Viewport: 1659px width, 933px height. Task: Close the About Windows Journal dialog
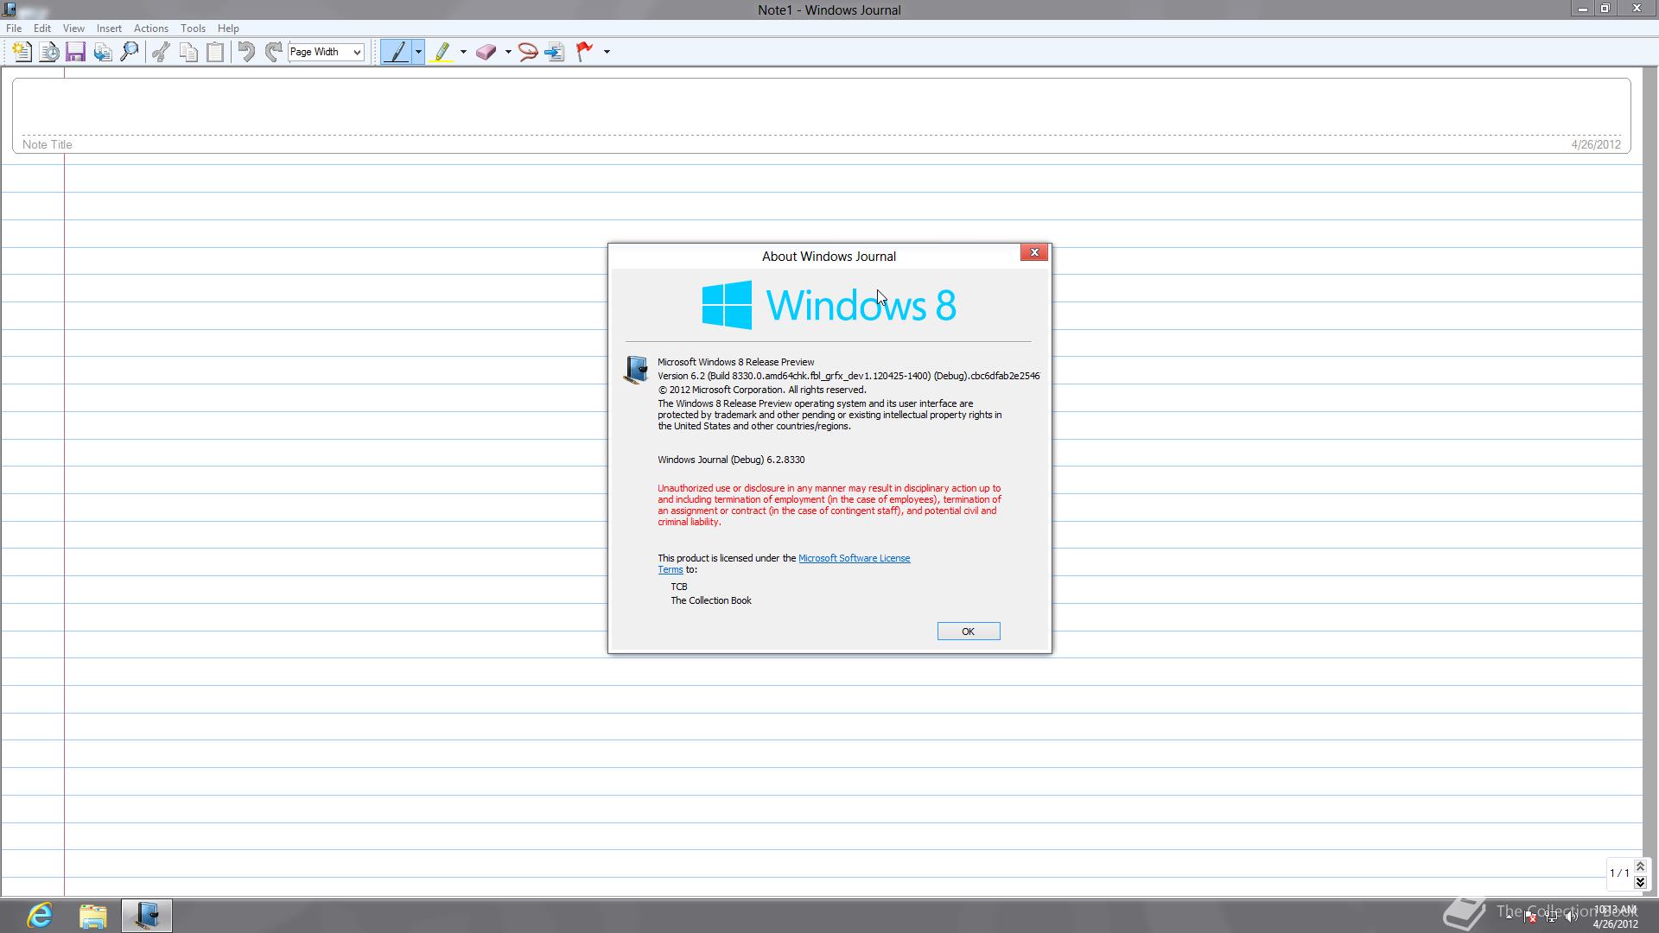(1034, 252)
